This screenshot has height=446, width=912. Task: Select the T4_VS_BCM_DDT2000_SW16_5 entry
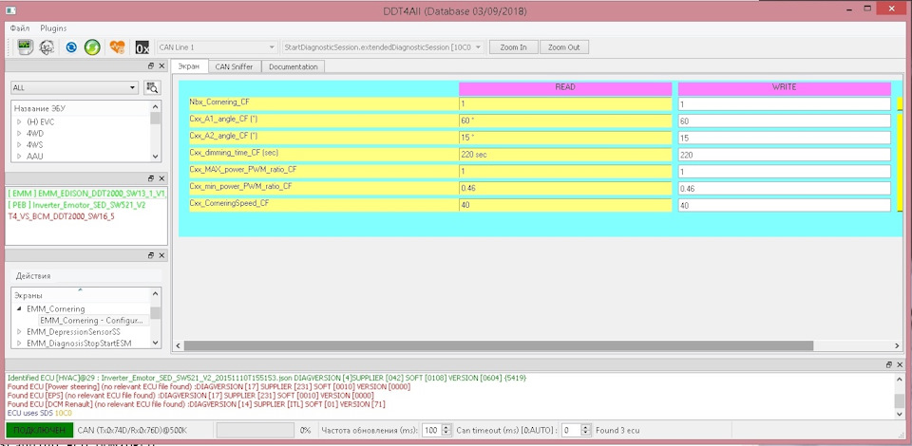click(63, 216)
